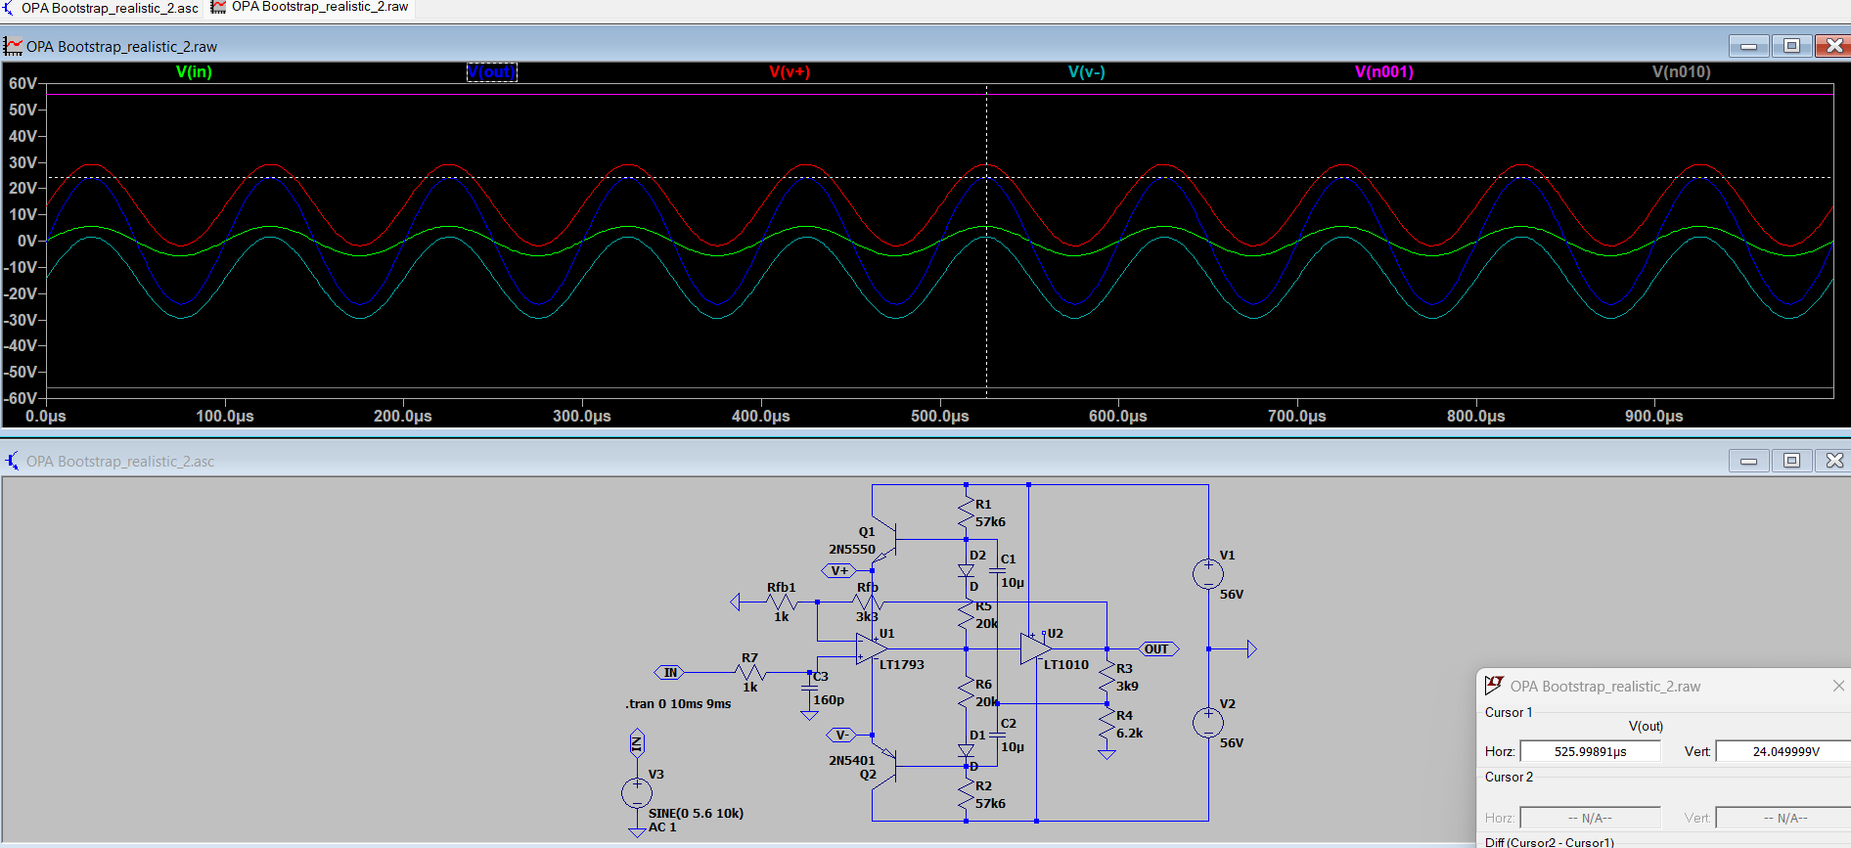Click the Cursor 2 Vert N/A field
The height and width of the screenshot is (848, 1851).
pos(1784,818)
